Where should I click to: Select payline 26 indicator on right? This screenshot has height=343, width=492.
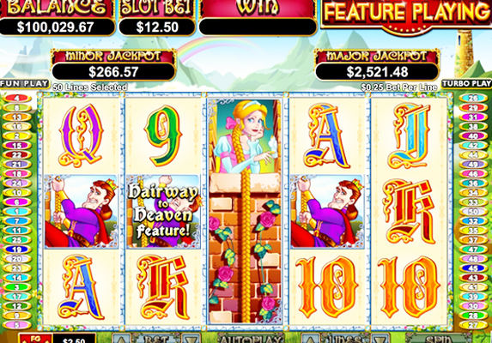[473, 98]
